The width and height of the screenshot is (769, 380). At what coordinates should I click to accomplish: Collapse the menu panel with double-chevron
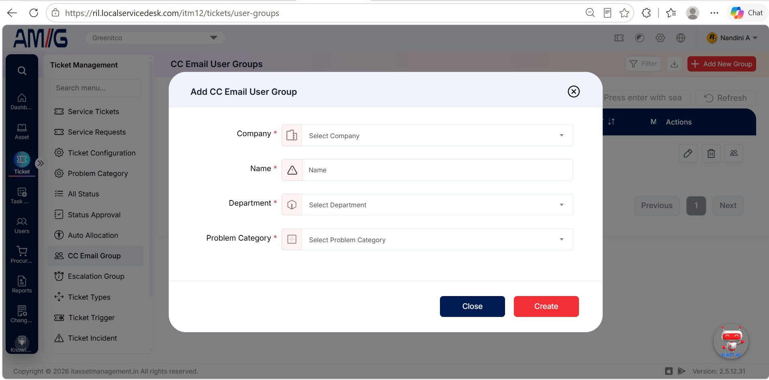point(40,163)
